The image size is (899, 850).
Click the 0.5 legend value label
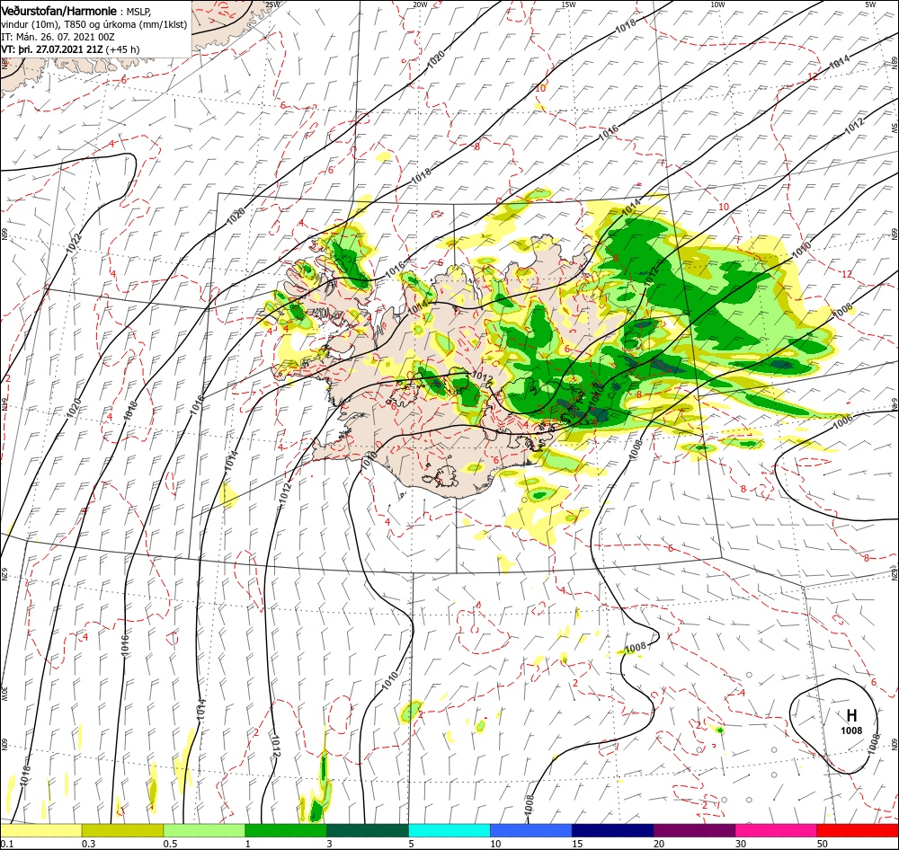tap(170, 844)
